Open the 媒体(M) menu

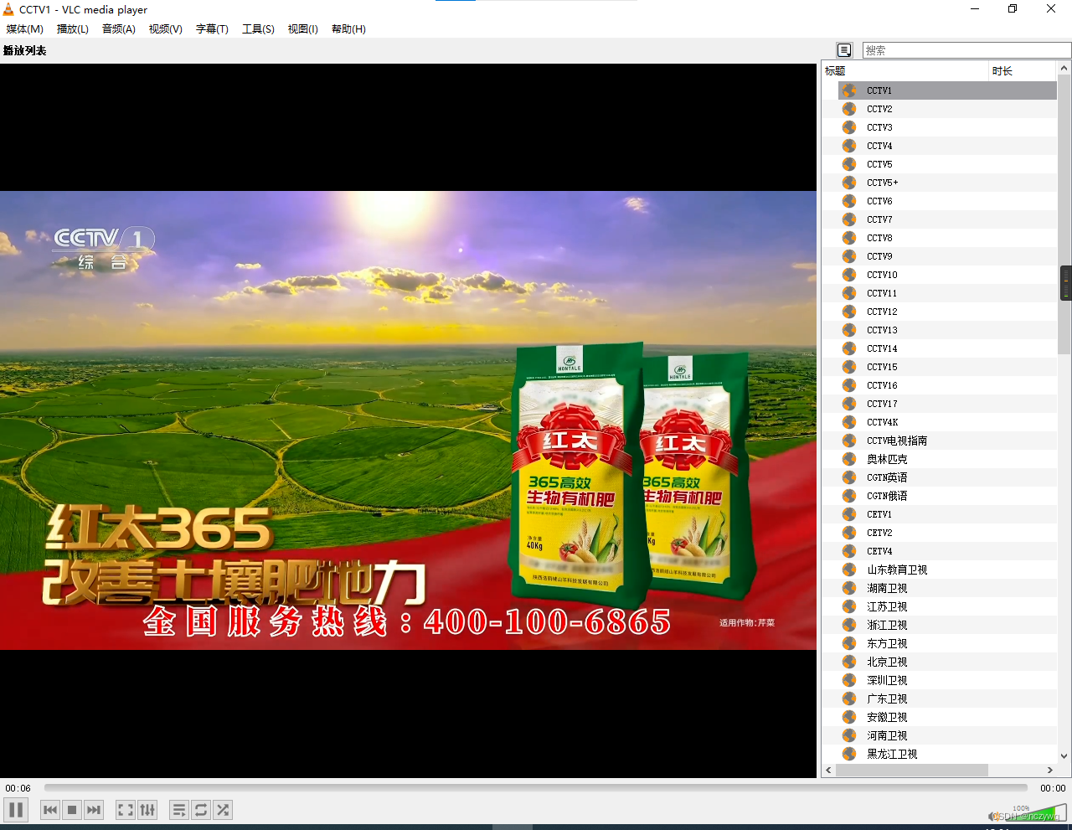25,28
